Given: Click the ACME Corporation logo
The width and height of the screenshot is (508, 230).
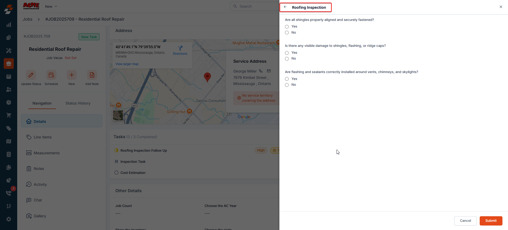Looking at the screenshot, I should click(31, 6).
